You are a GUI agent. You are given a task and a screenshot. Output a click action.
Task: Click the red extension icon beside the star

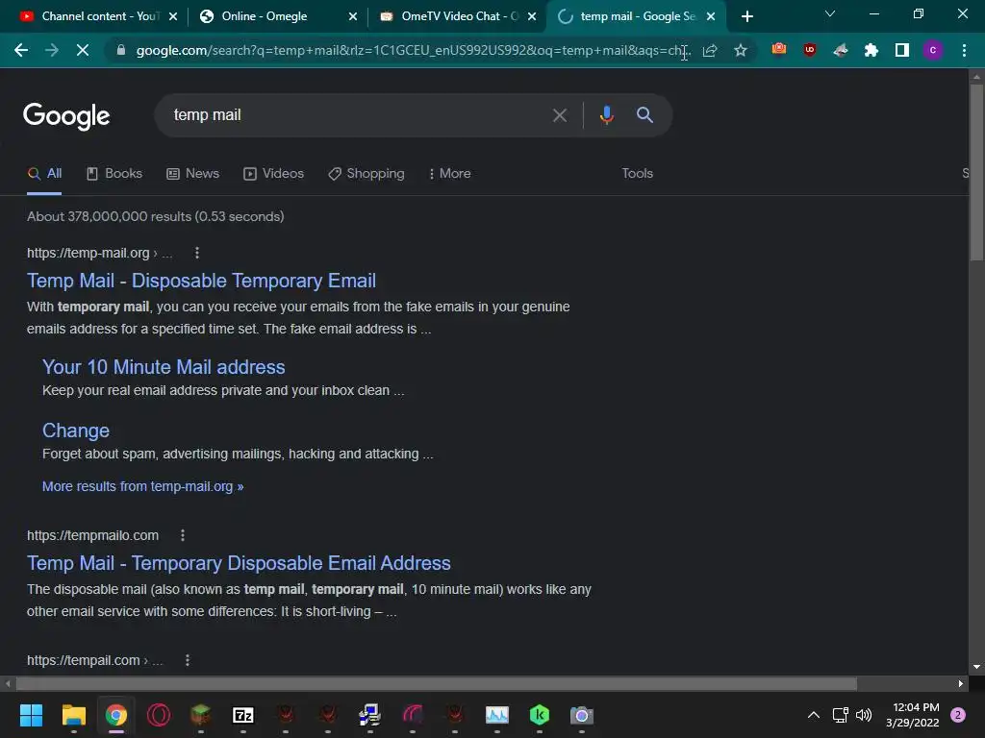[x=779, y=49]
